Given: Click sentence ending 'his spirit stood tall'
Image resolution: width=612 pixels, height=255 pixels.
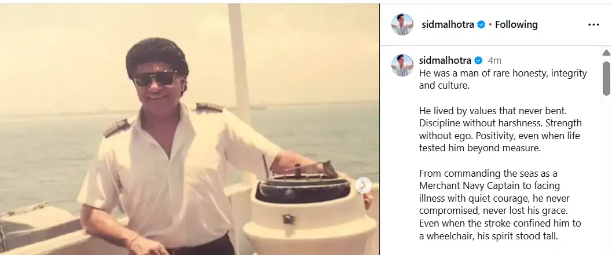Looking at the screenshot, I should [500, 230].
